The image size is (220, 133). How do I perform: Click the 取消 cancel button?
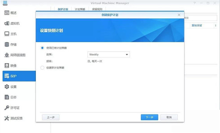coord(169,117)
